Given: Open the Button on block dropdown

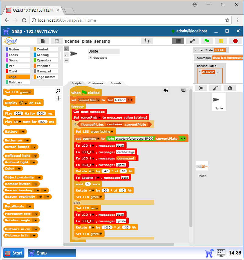Looking at the screenshot, I should coord(27,141).
